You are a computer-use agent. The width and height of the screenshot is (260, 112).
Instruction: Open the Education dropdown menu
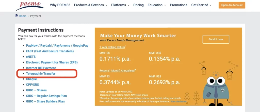click(157, 5)
